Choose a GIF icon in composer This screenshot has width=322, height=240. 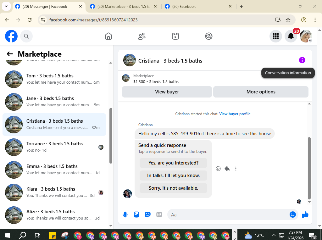[159, 215]
